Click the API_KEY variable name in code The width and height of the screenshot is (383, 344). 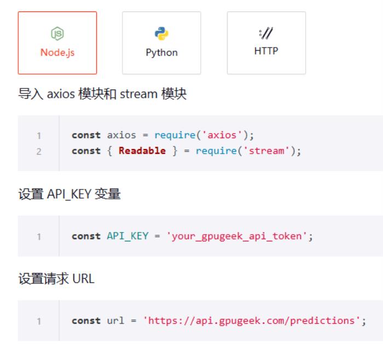point(127,236)
